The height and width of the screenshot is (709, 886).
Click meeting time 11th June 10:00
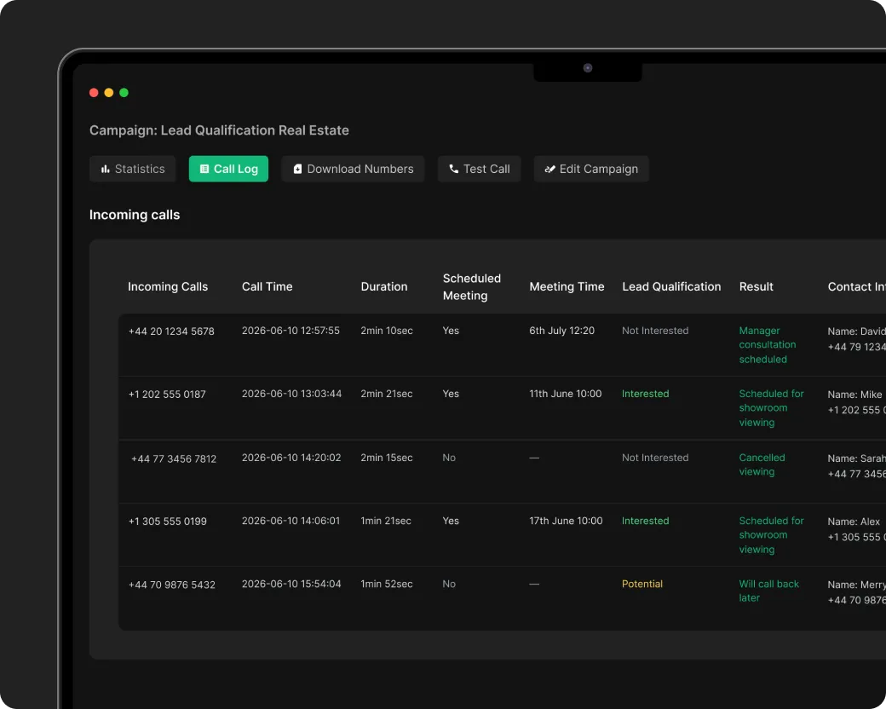pyautogui.click(x=566, y=394)
